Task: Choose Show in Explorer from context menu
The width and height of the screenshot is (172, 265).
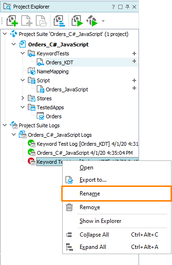Action: point(117,221)
